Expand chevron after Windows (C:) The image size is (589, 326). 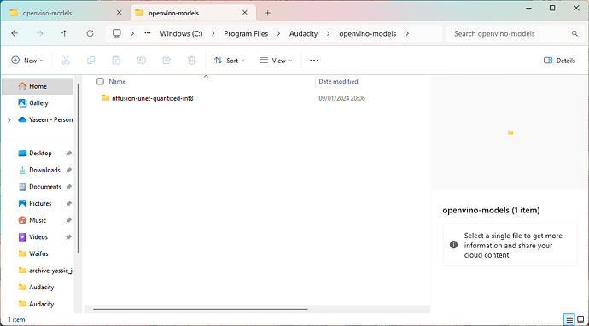tap(213, 33)
